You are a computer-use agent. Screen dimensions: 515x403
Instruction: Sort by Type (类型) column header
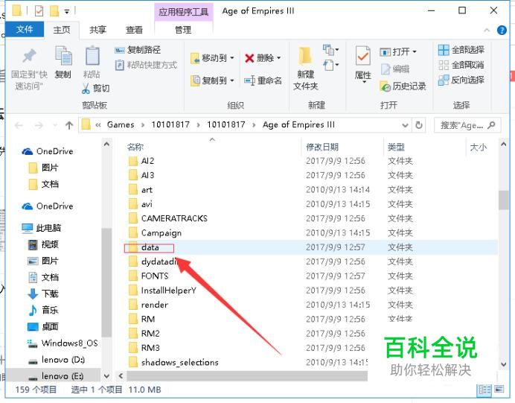[395, 147]
